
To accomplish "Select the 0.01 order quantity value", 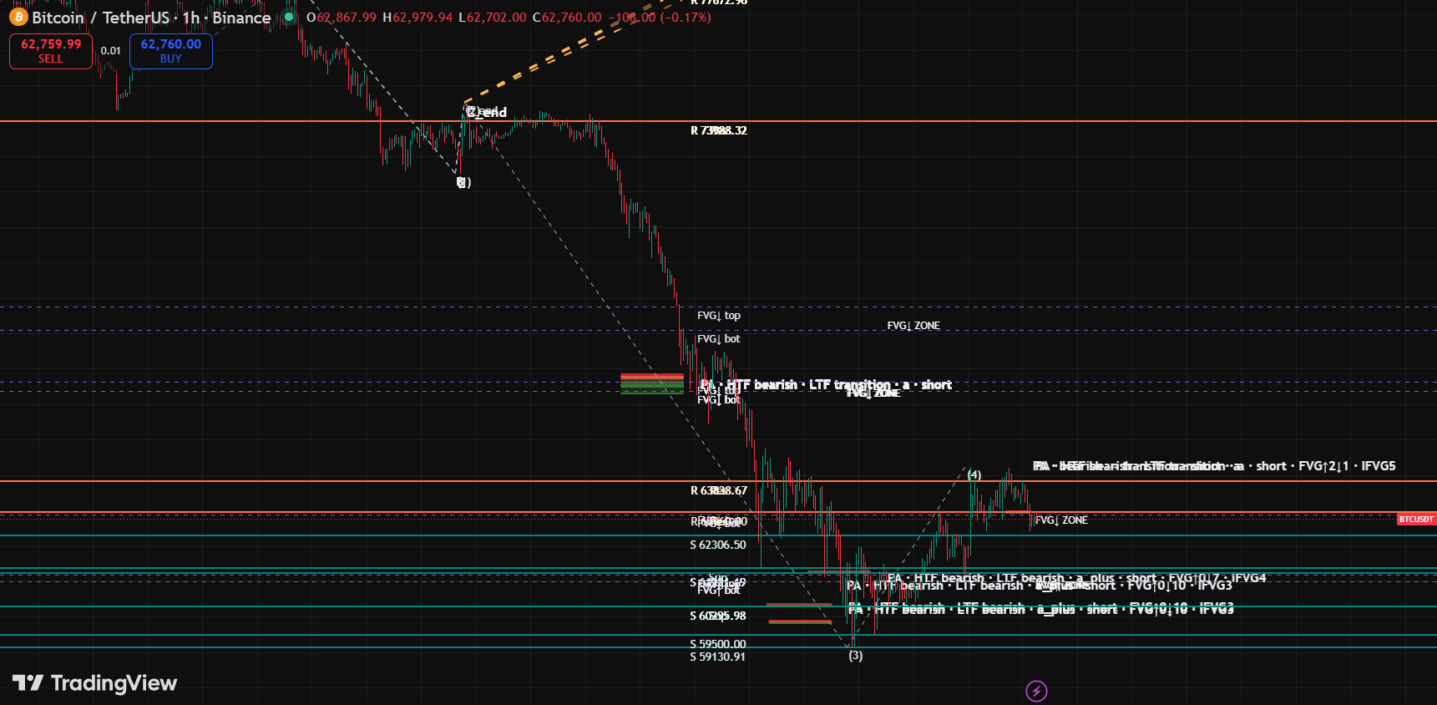I will pos(111,51).
